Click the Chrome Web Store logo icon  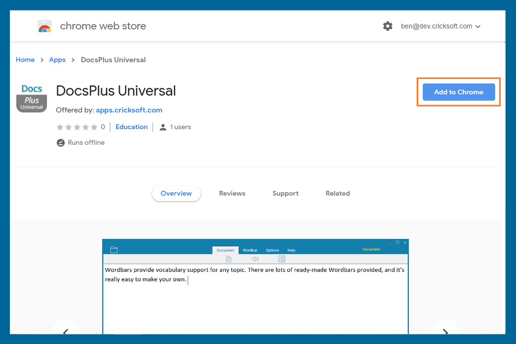click(x=45, y=26)
